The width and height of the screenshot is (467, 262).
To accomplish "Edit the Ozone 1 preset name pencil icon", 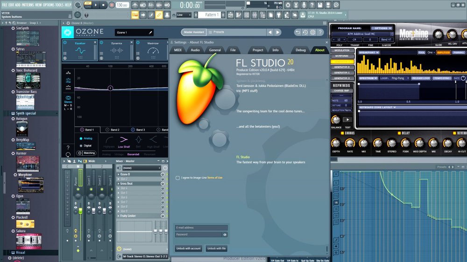I will point(150,33).
